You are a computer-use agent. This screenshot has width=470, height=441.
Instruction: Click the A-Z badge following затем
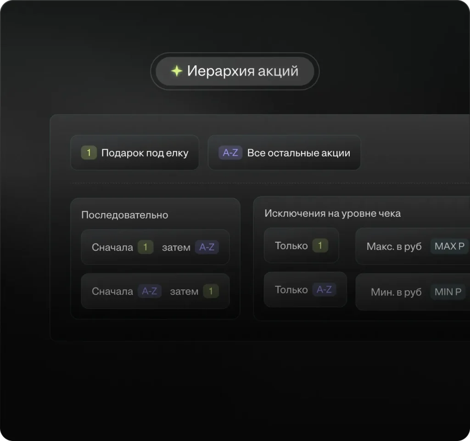click(207, 247)
